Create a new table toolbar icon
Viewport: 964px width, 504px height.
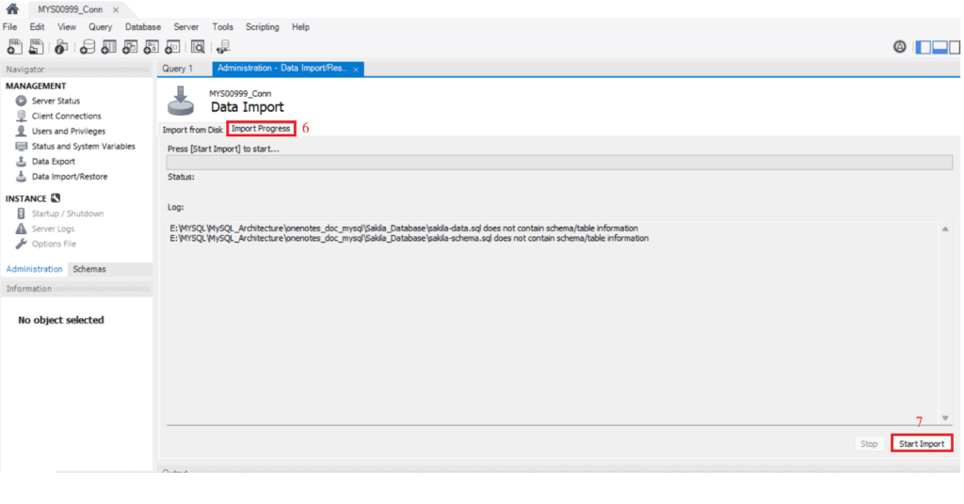(109, 47)
